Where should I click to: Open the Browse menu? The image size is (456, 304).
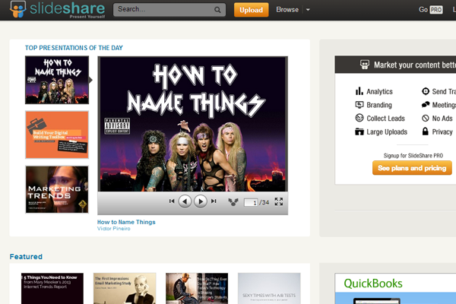point(287,10)
